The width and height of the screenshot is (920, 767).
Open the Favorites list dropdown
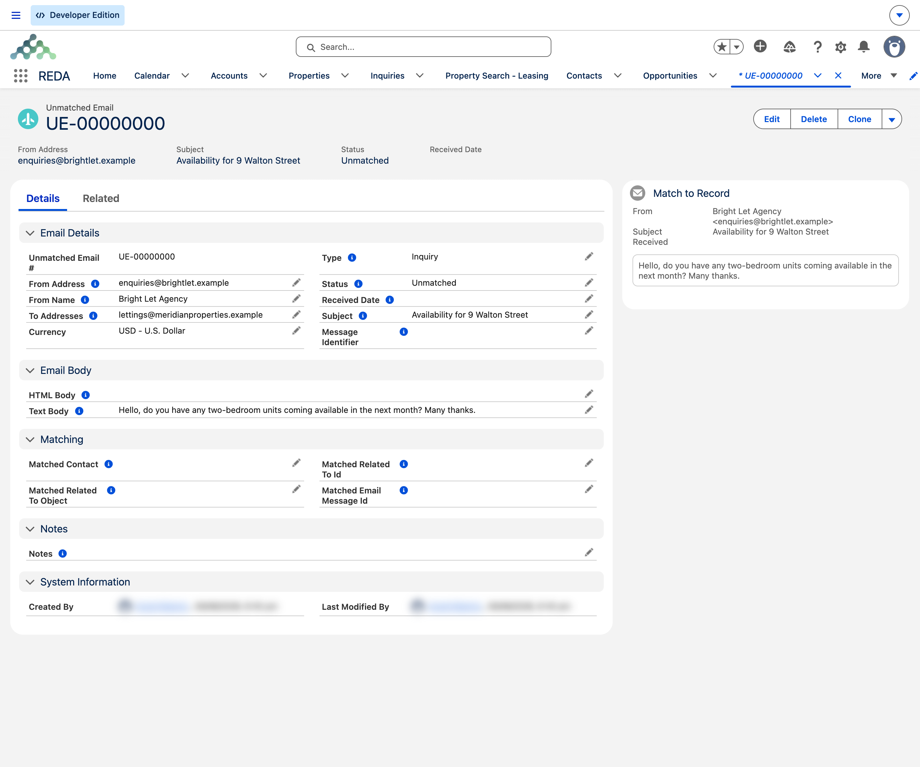tap(737, 46)
